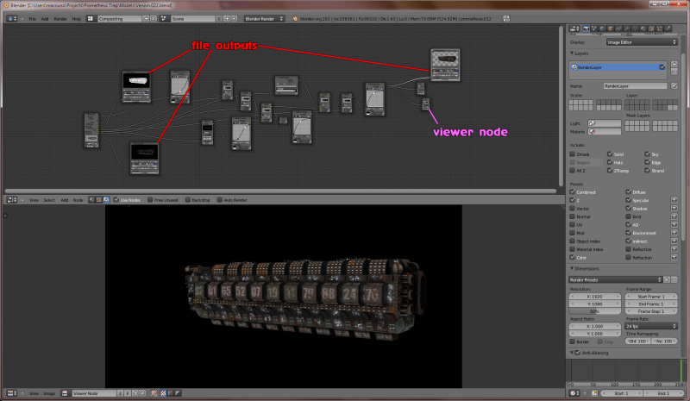Click the End Frame field
Screen dimensions: 690x401
651,304
